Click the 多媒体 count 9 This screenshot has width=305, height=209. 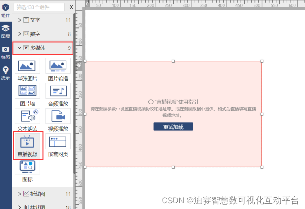pos(69,48)
